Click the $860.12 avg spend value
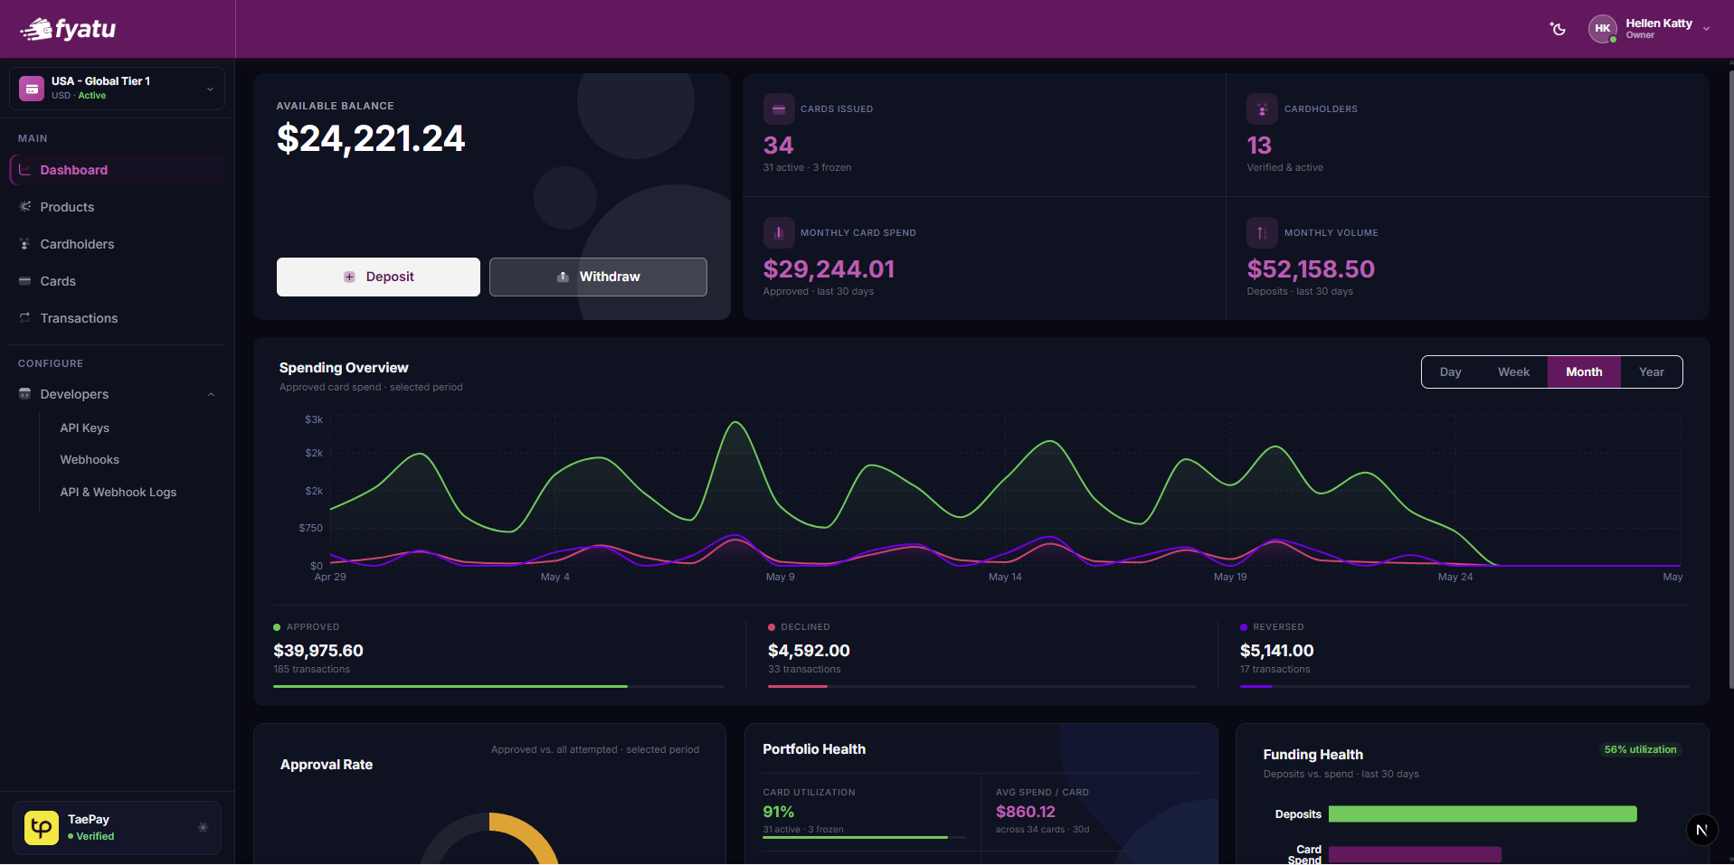Image resolution: width=1734 pixels, height=865 pixels. (x=1026, y=812)
